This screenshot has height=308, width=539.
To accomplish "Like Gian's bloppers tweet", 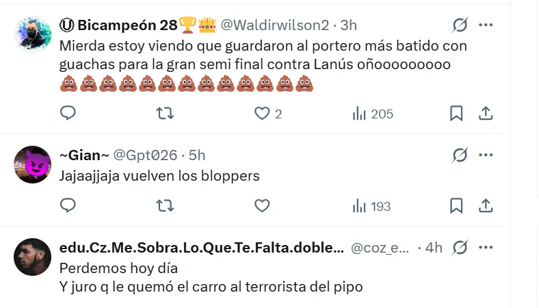I will tap(262, 206).
